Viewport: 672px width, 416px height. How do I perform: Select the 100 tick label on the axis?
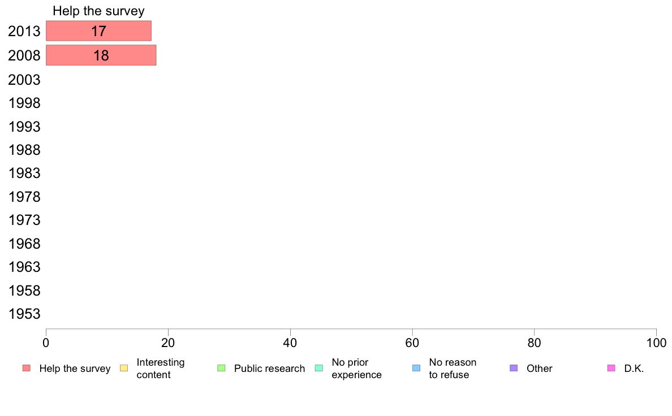point(656,343)
